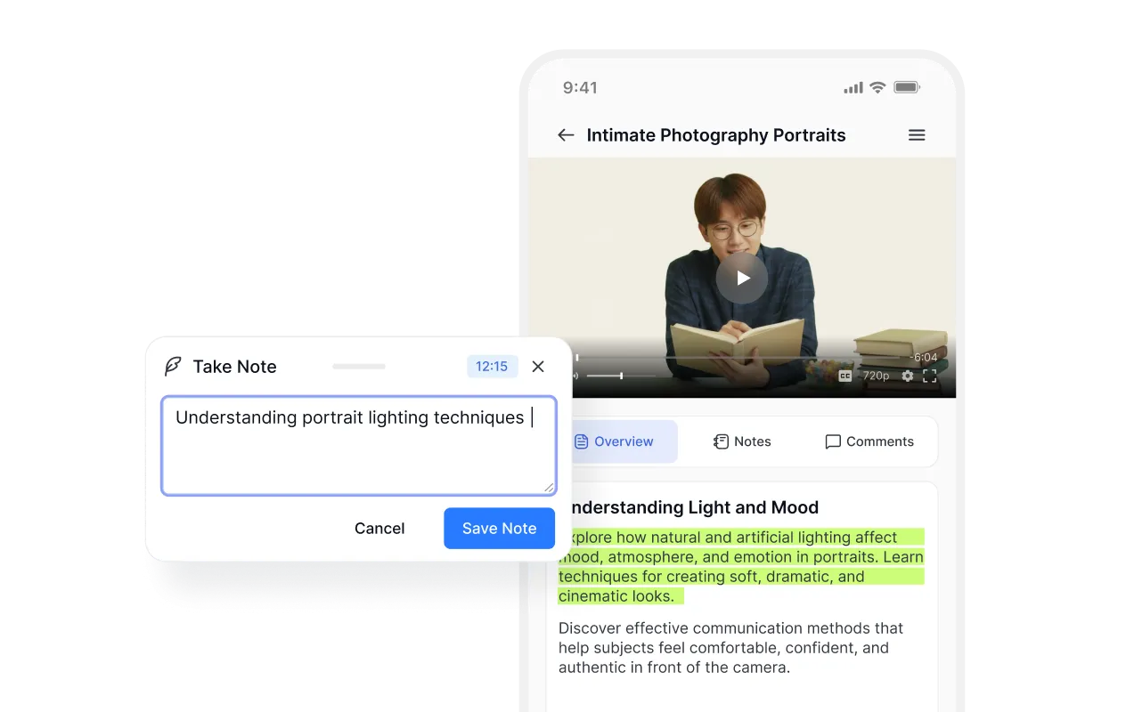1126x712 pixels.
Task: Go back using the left arrow icon
Action: tap(566, 135)
